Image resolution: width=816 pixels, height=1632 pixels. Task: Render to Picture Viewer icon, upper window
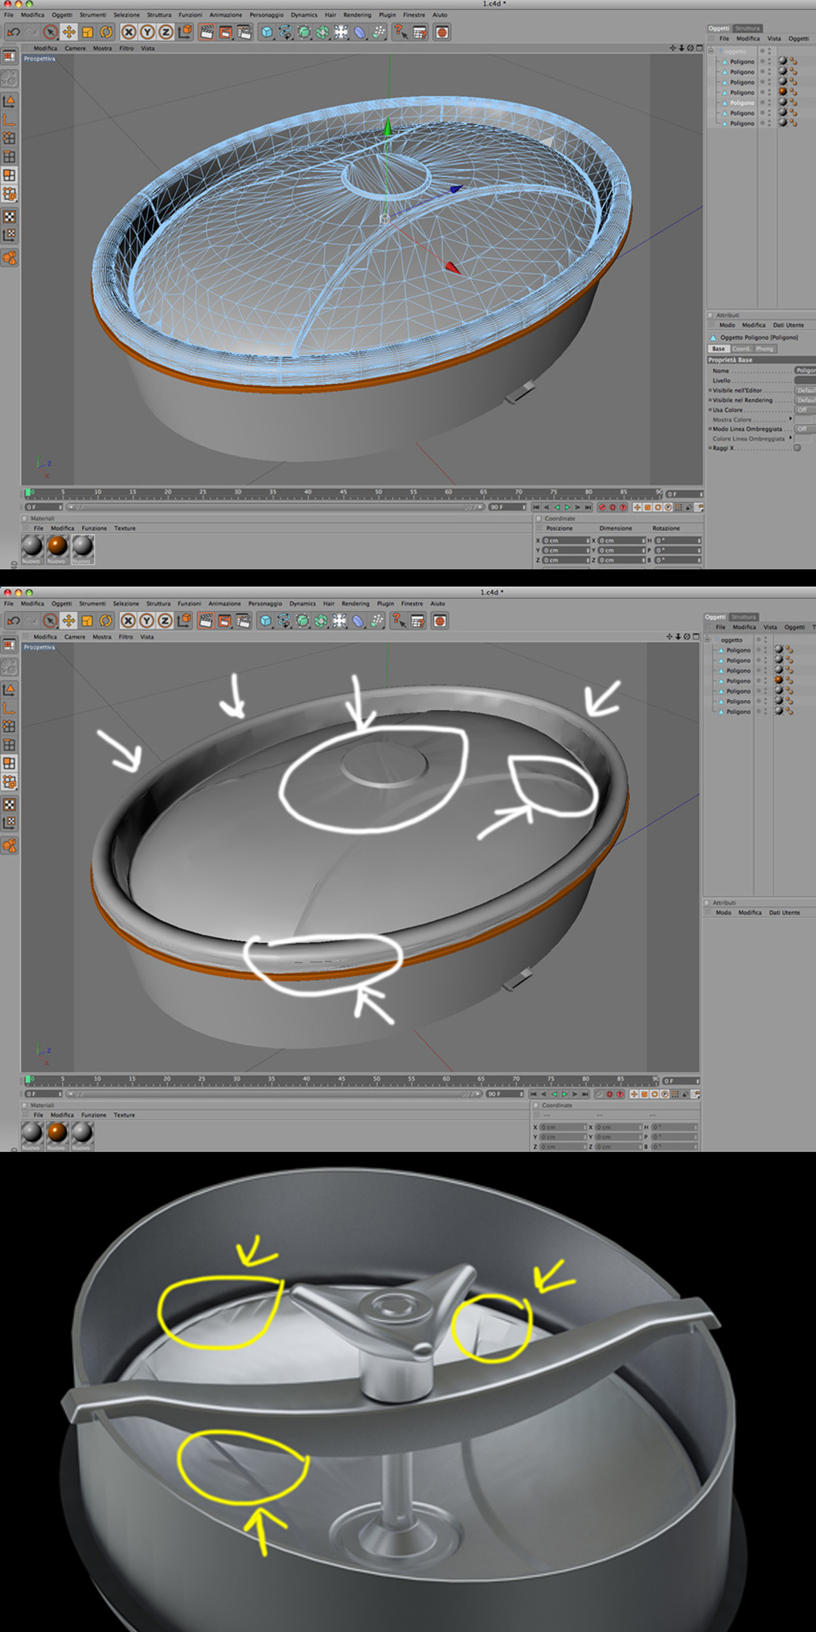pyautogui.click(x=225, y=32)
